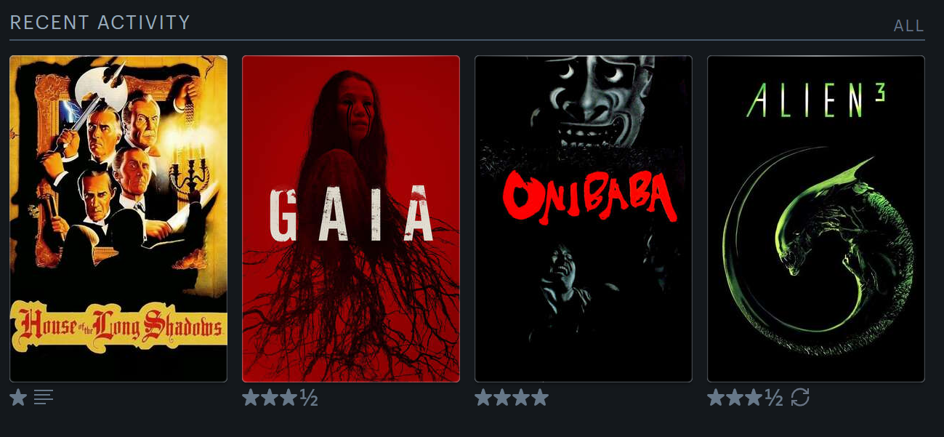Open the review icon under House of the Long Shadows
The height and width of the screenshot is (437, 944).
coord(44,398)
